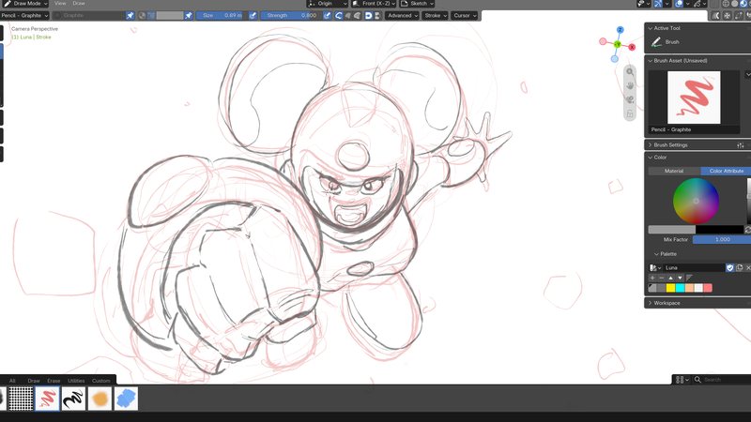This screenshot has width=751, height=422.
Task: Switch to the Erase asset shelf tab
Action: [x=54, y=381]
